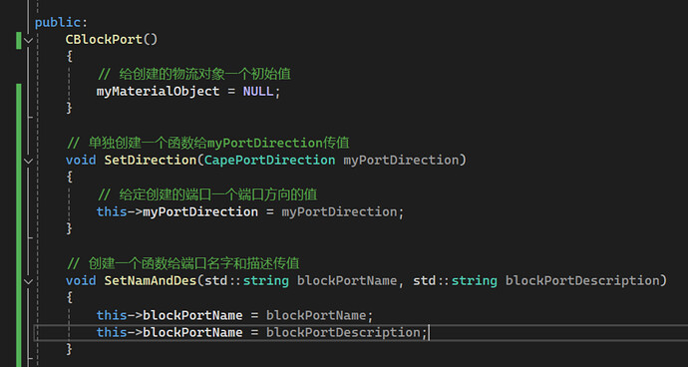Click this->myPortDirection on the assignment line
Screen dimensions: 688x367
[177, 212]
